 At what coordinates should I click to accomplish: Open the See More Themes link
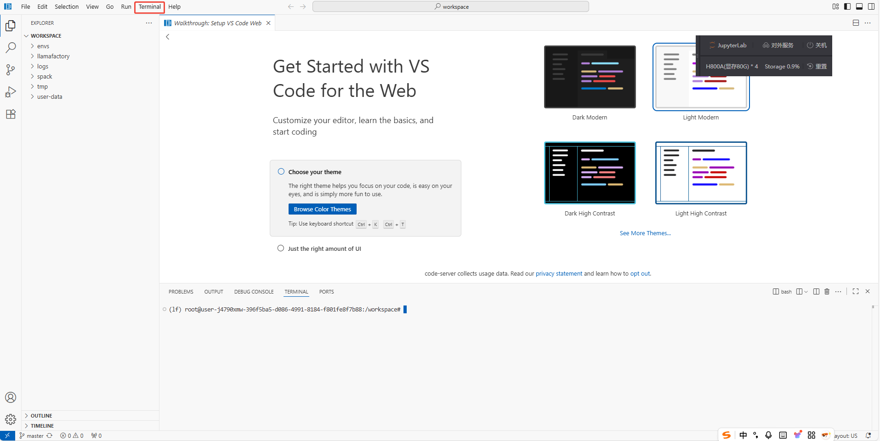click(645, 233)
